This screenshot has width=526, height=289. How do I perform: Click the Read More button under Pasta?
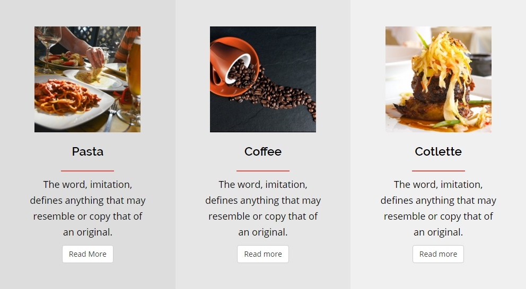point(87,254)
